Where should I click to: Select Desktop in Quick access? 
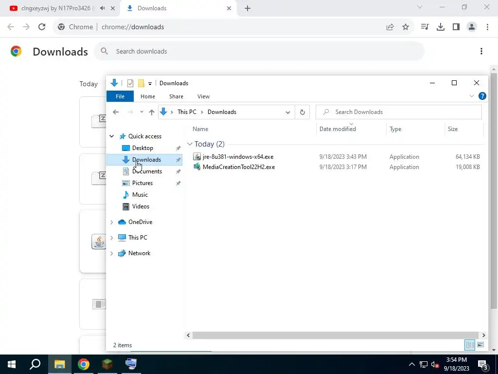coord(142,148)
